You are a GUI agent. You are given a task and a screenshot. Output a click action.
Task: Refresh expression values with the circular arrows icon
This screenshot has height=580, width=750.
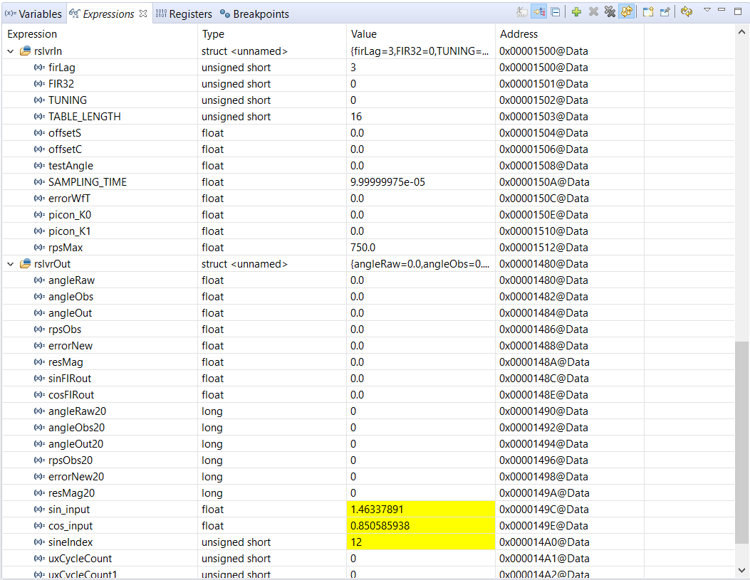687,12
